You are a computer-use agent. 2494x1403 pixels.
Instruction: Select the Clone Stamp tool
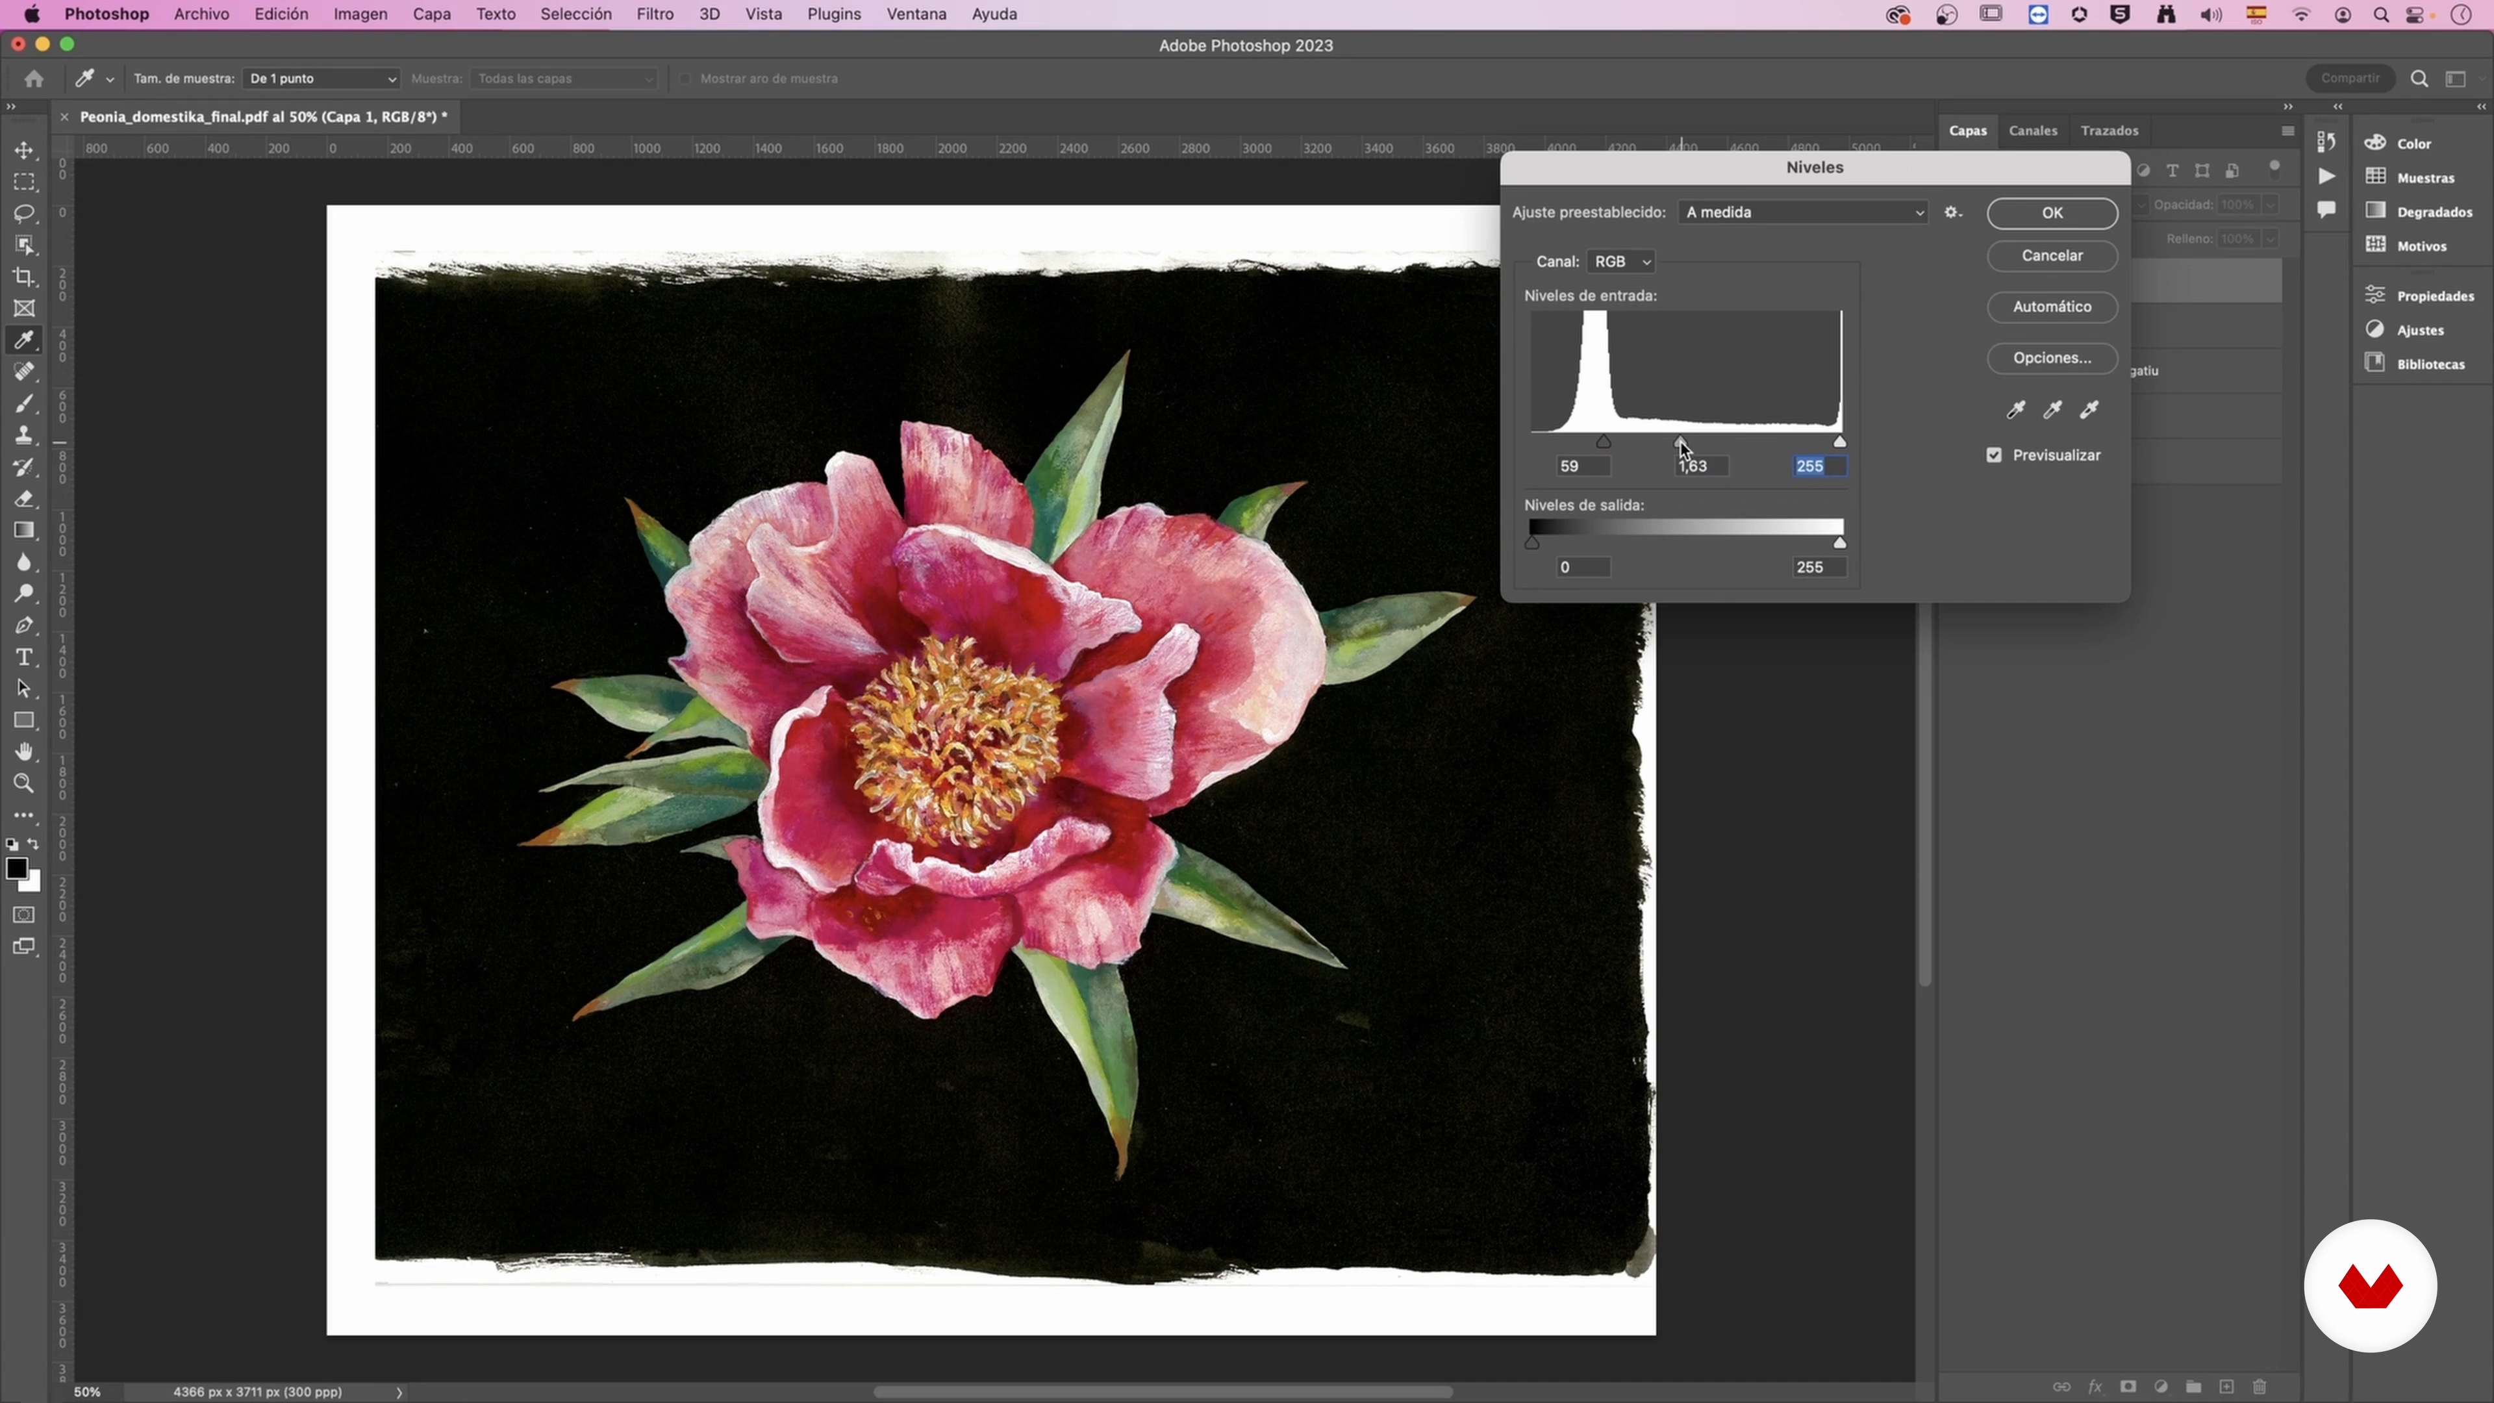[24, 435]
